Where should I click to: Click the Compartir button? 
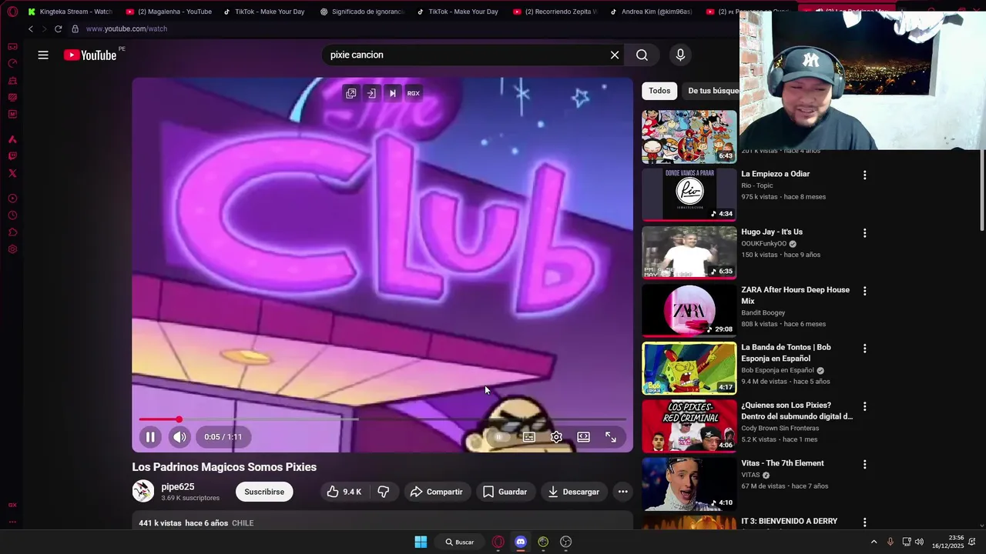436,492
